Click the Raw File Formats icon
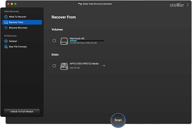195x131 pixels. point(6,47)
